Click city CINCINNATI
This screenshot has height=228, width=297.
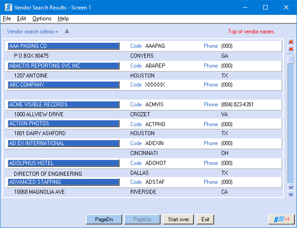pos(144,153)
